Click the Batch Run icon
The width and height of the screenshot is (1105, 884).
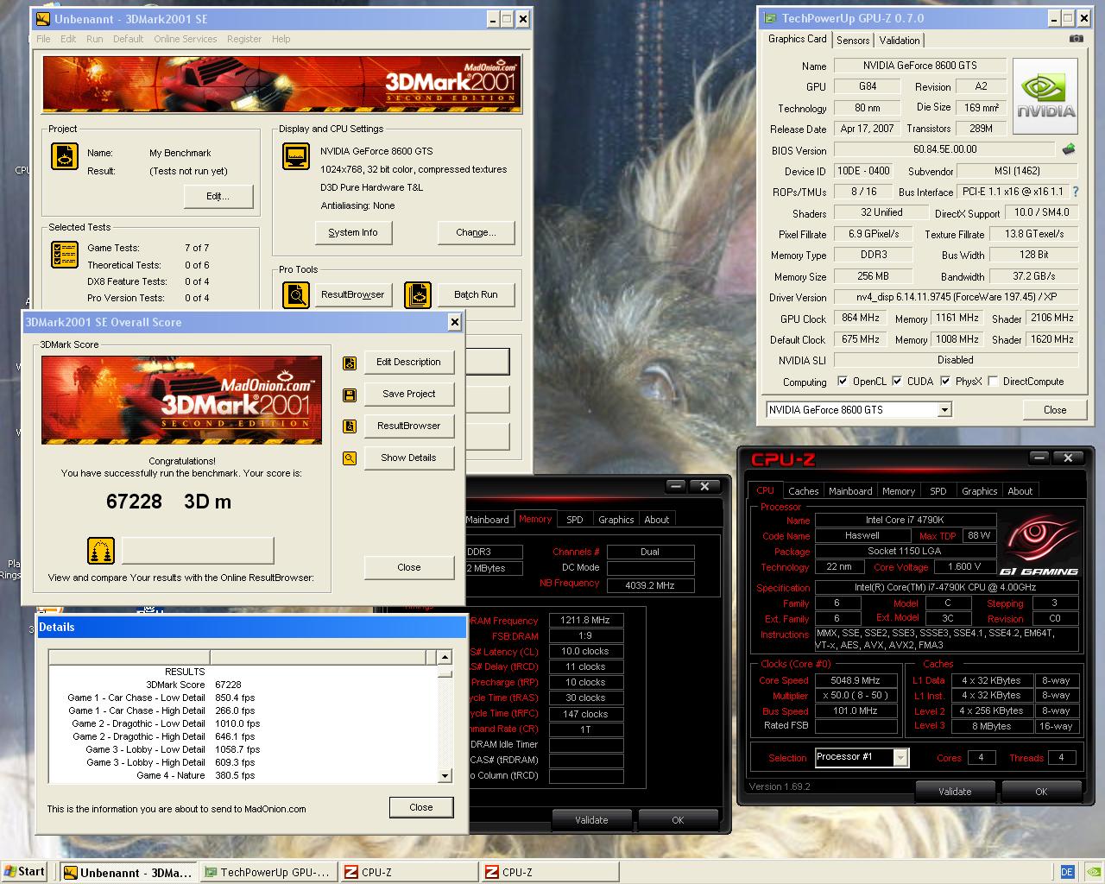[418, 295]
